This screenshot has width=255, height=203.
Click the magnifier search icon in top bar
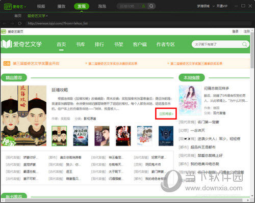[151, 6]
